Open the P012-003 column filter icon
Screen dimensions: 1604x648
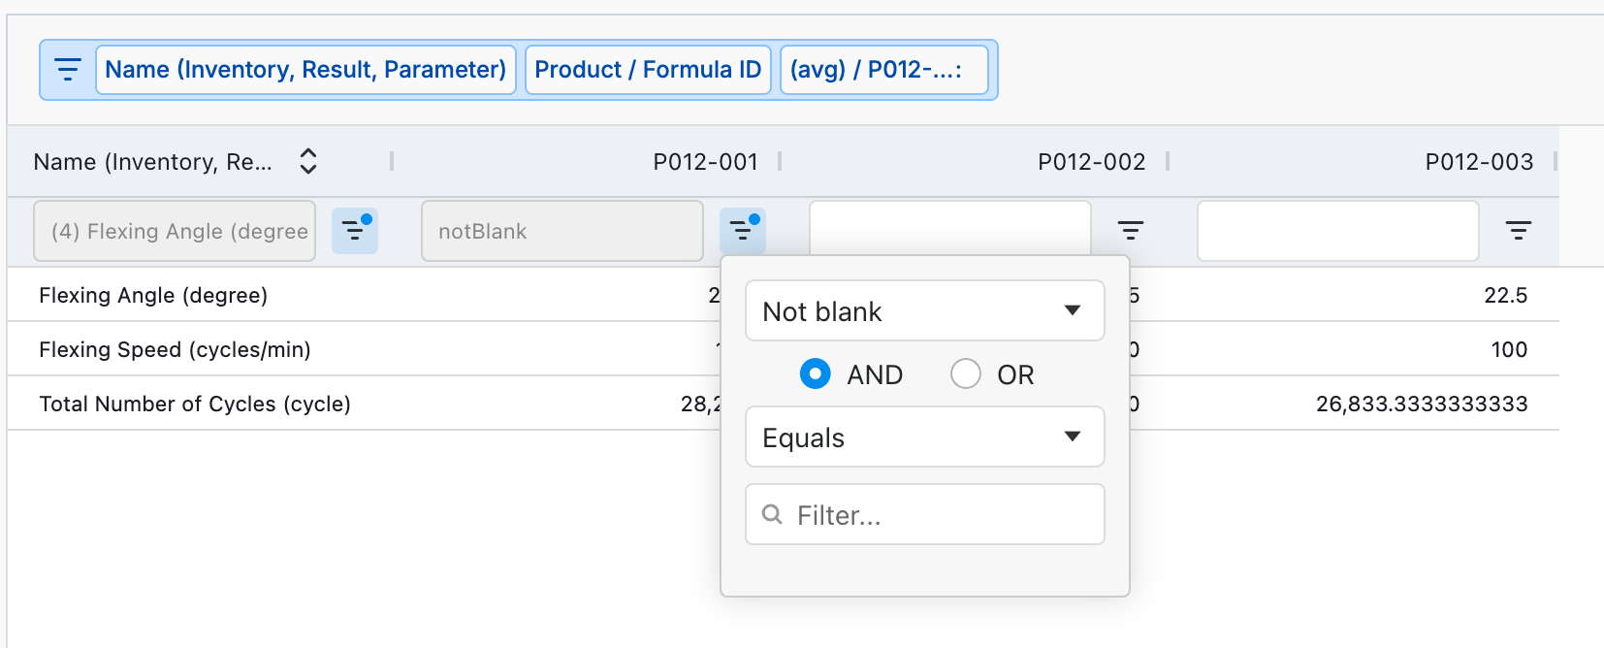pyautogui.click(x=1519, y=231)
